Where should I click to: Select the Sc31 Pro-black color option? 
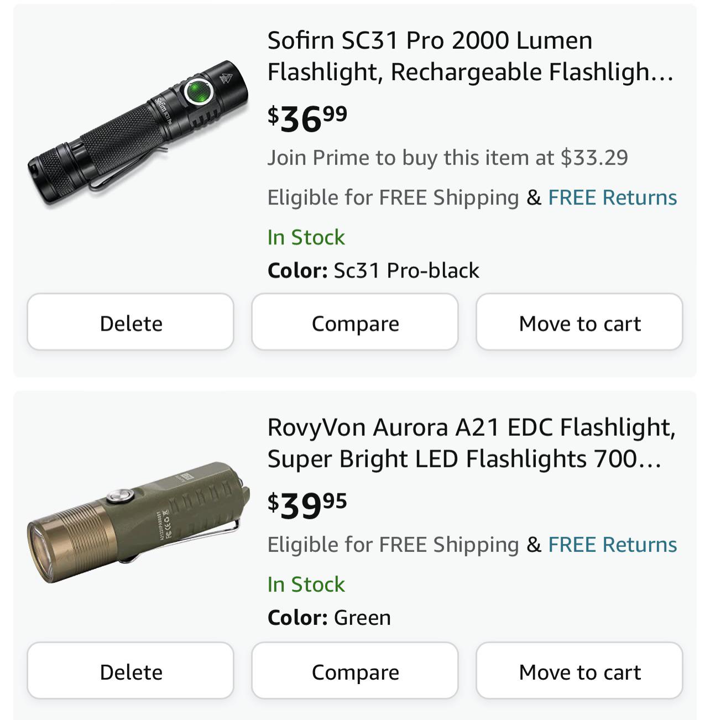(406, 270)
